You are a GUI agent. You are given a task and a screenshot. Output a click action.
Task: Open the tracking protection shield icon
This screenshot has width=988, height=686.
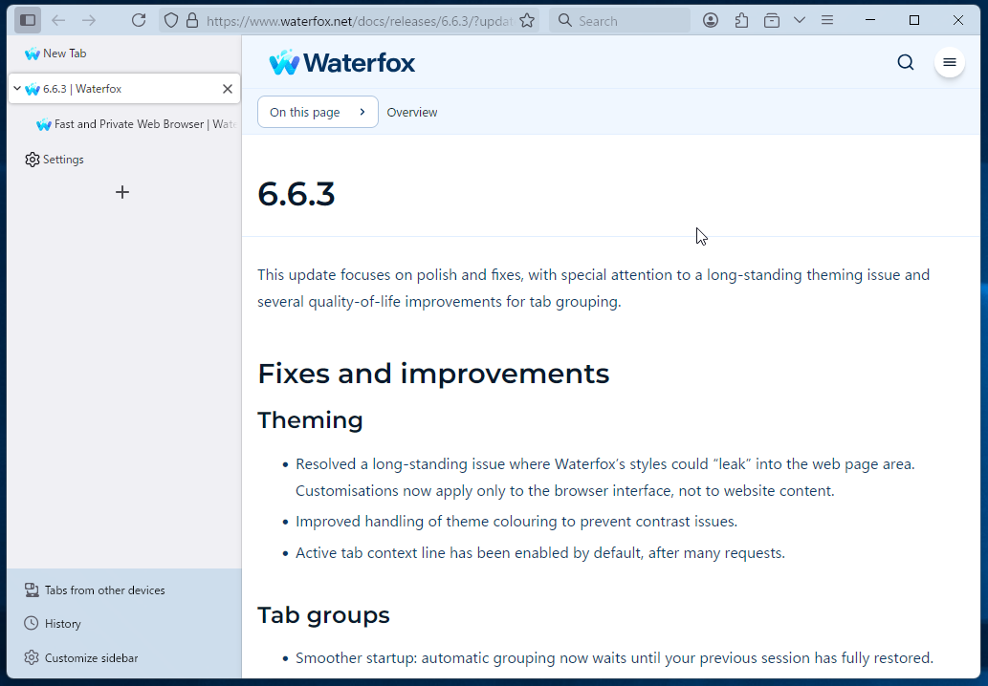coord(172,19)
